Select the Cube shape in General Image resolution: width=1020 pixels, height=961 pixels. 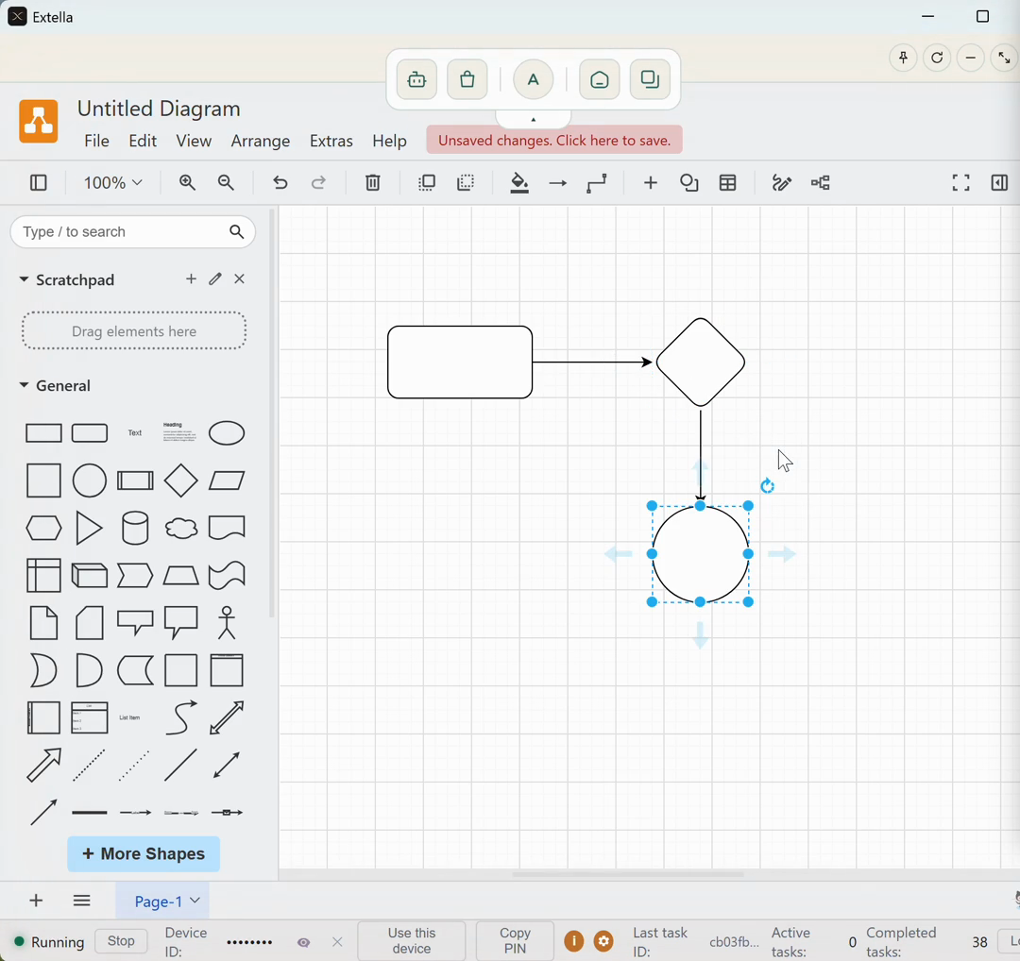[89, 576]
